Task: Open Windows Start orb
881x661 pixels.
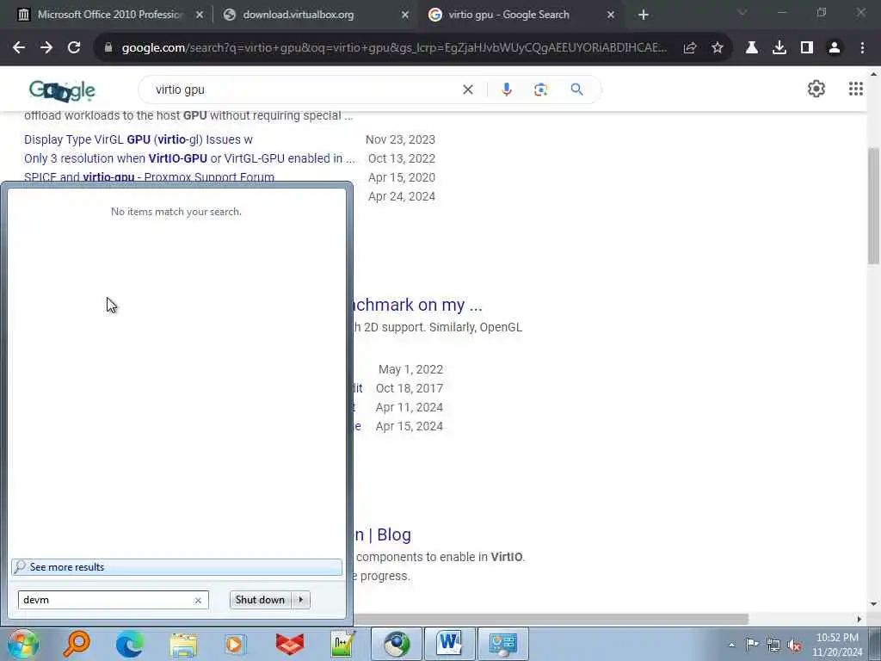Action: click(23, 644)
